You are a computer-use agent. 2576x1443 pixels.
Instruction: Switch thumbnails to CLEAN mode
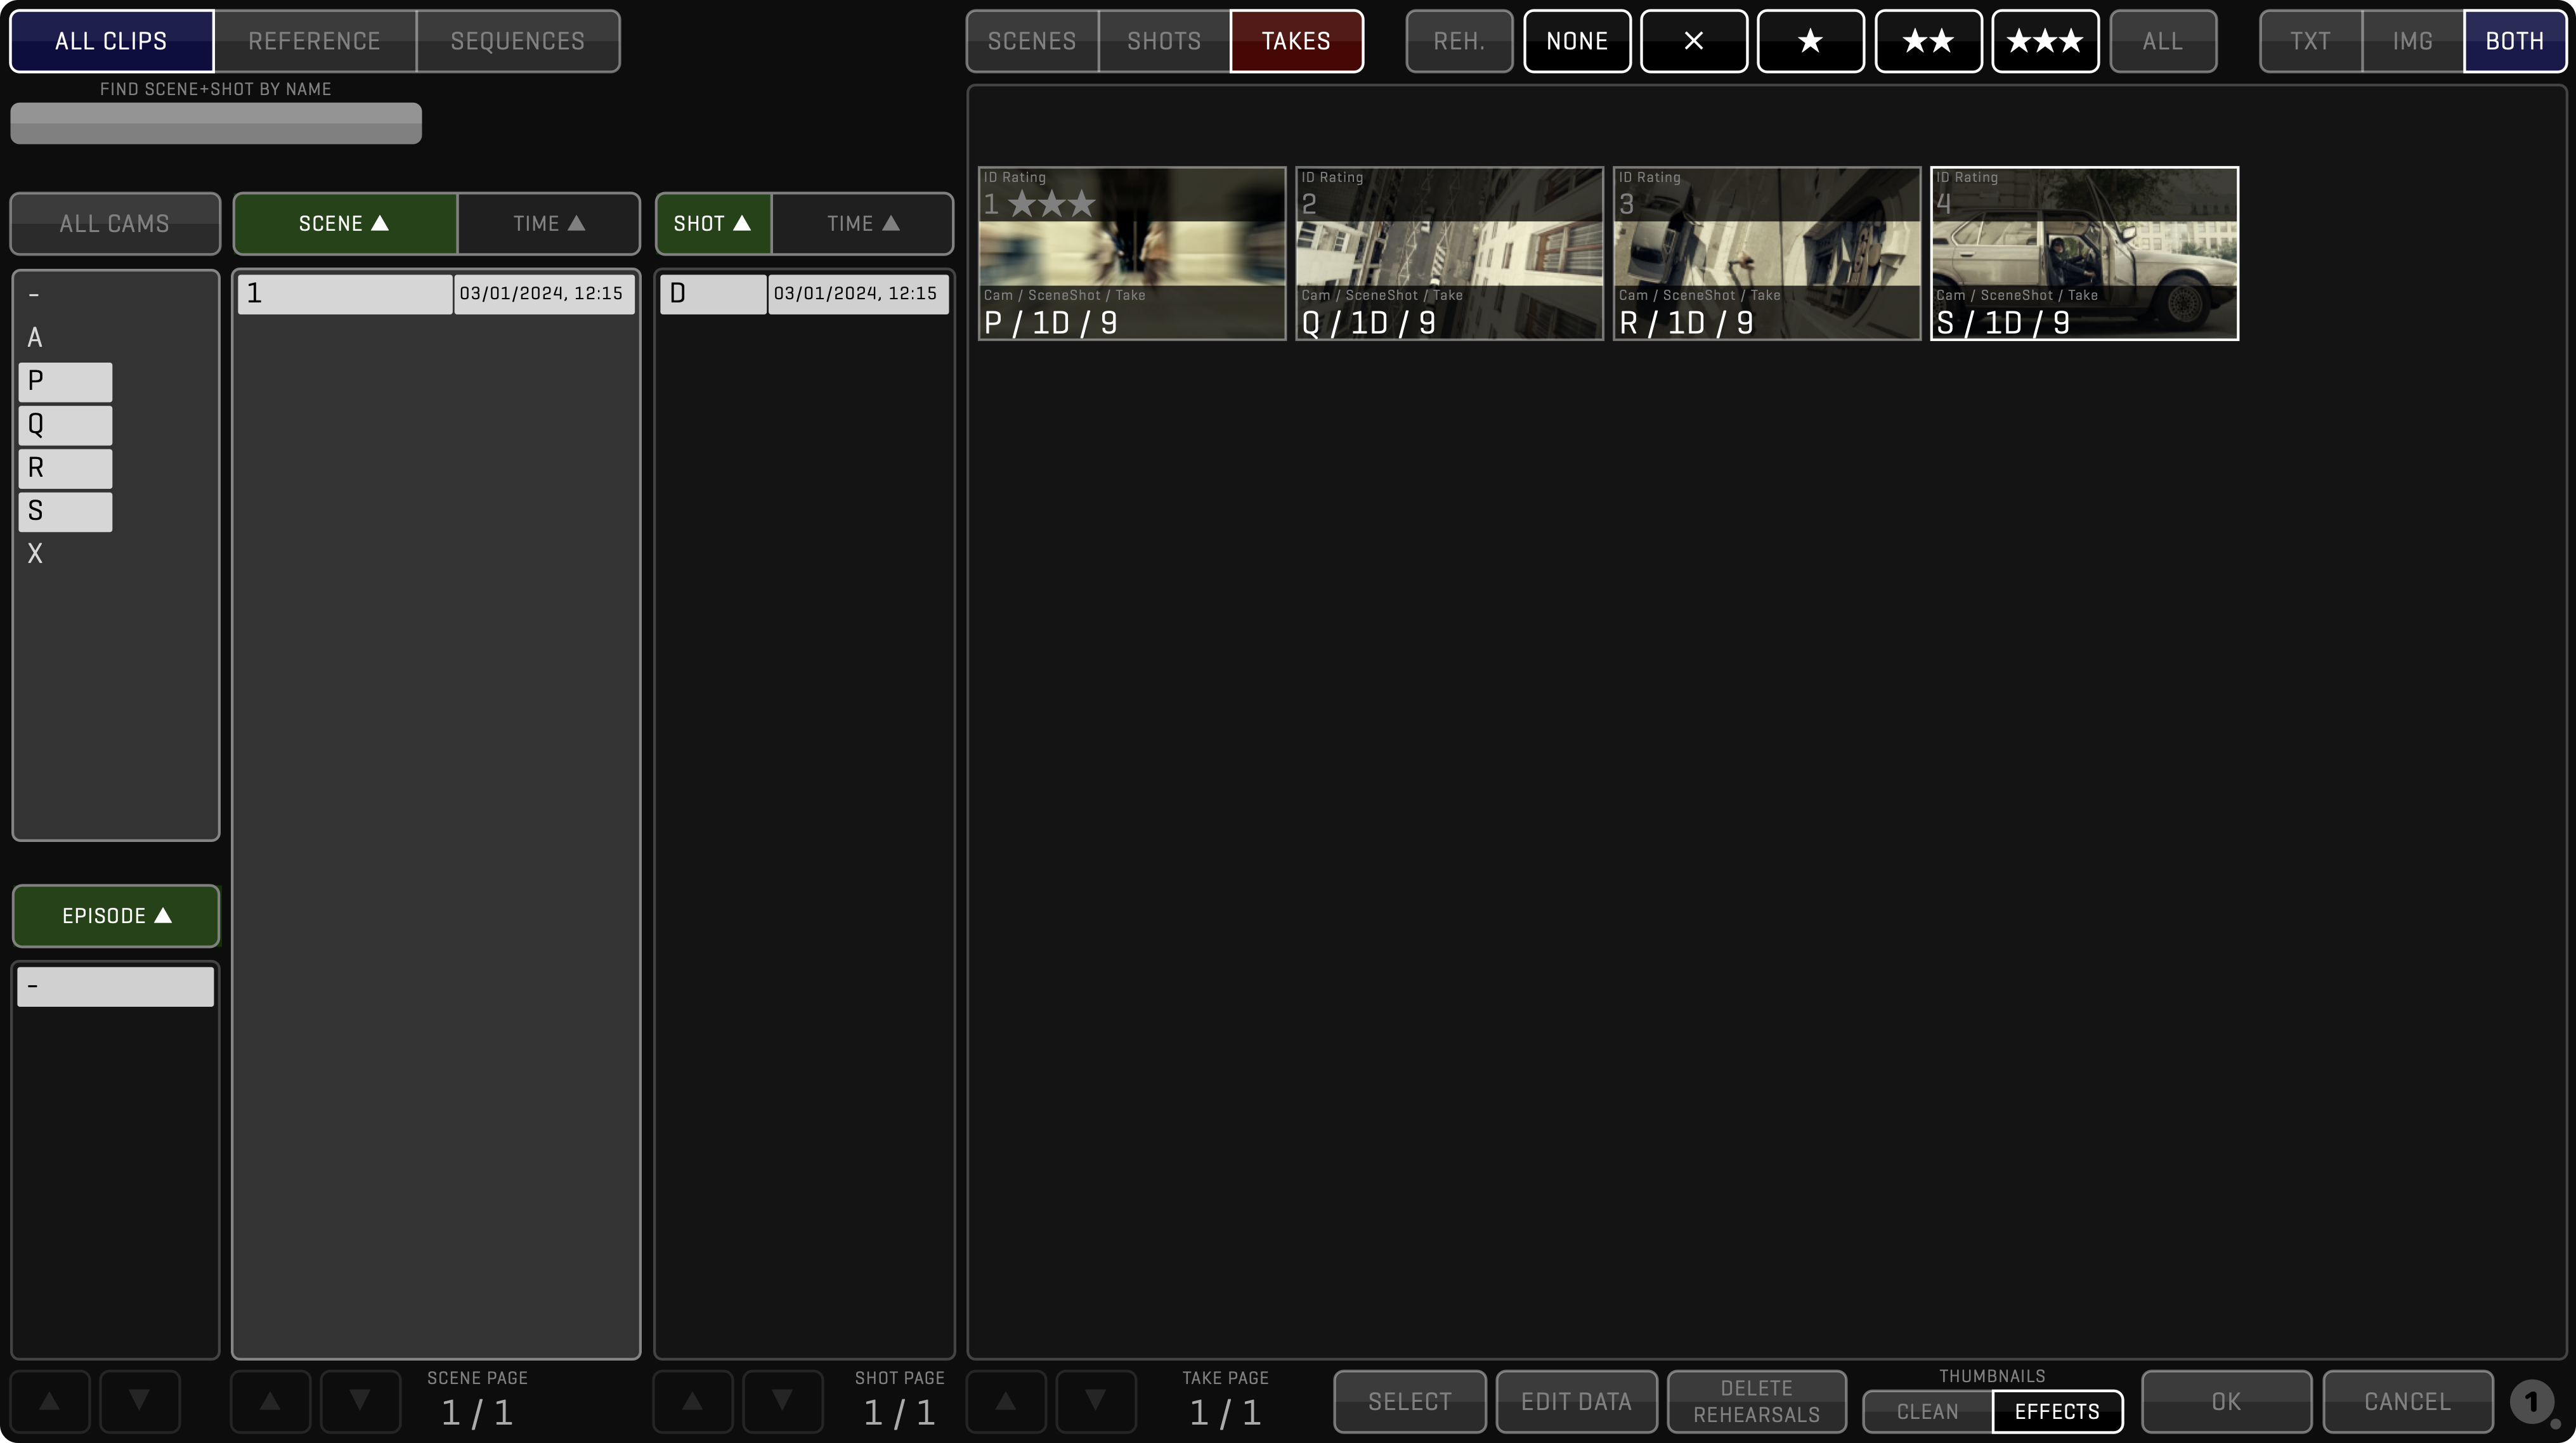coord(1927,1411)
